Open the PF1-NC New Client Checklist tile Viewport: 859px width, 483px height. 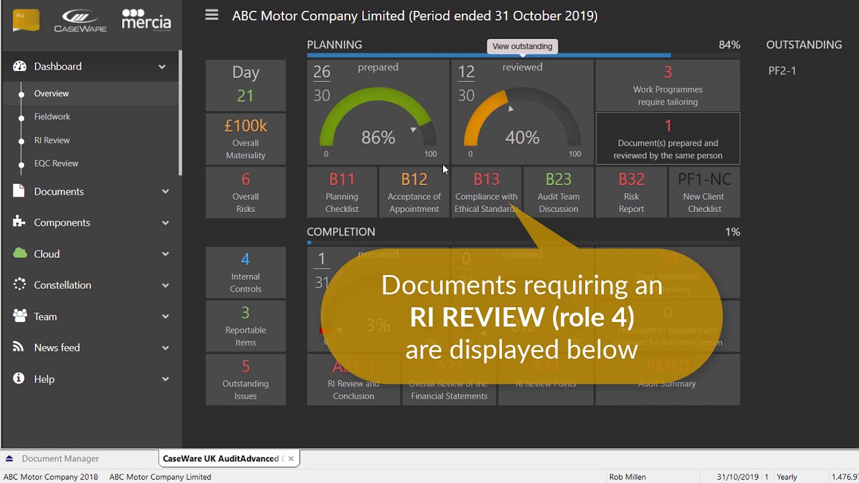coord(704,192)
